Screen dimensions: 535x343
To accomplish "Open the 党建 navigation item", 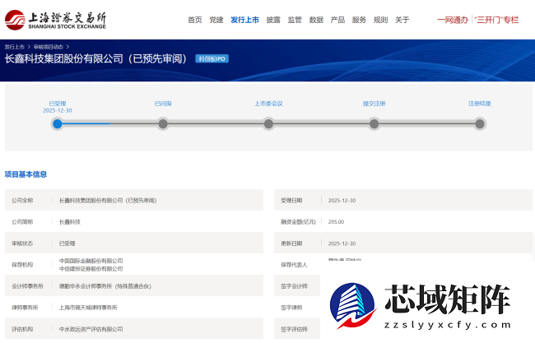I will point(216,20).
